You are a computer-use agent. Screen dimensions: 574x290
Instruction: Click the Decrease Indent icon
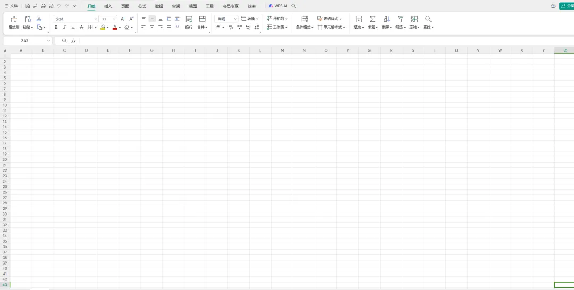tap(169, 19)
